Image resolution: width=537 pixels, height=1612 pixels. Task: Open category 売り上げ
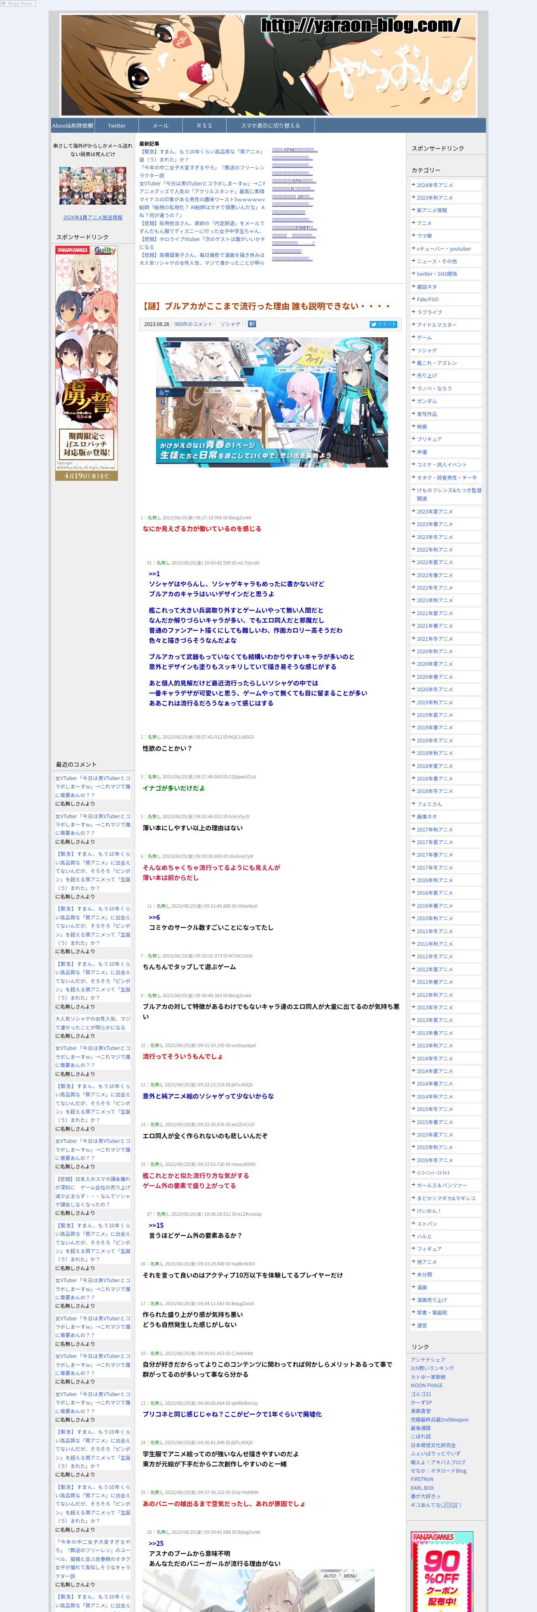[427, 375]
